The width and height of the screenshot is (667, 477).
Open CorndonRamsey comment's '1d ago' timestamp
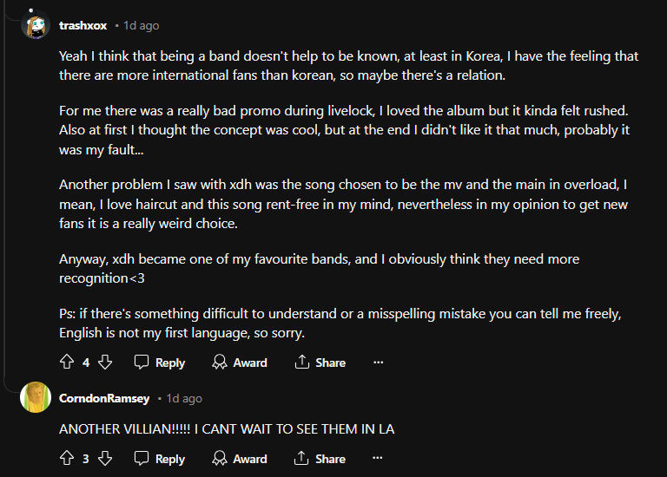click(184, 398)
